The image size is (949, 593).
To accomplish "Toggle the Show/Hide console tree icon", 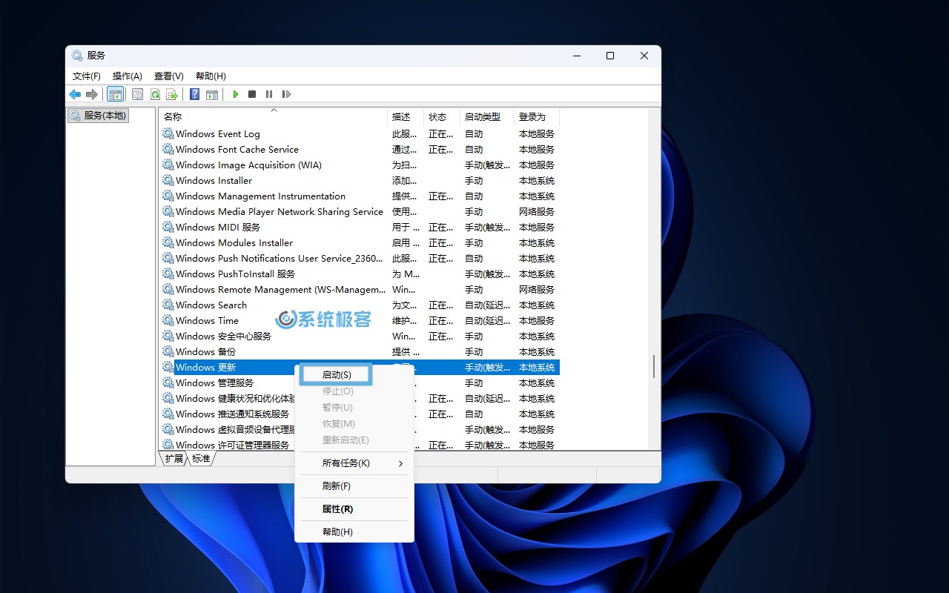I will point(115,94).
